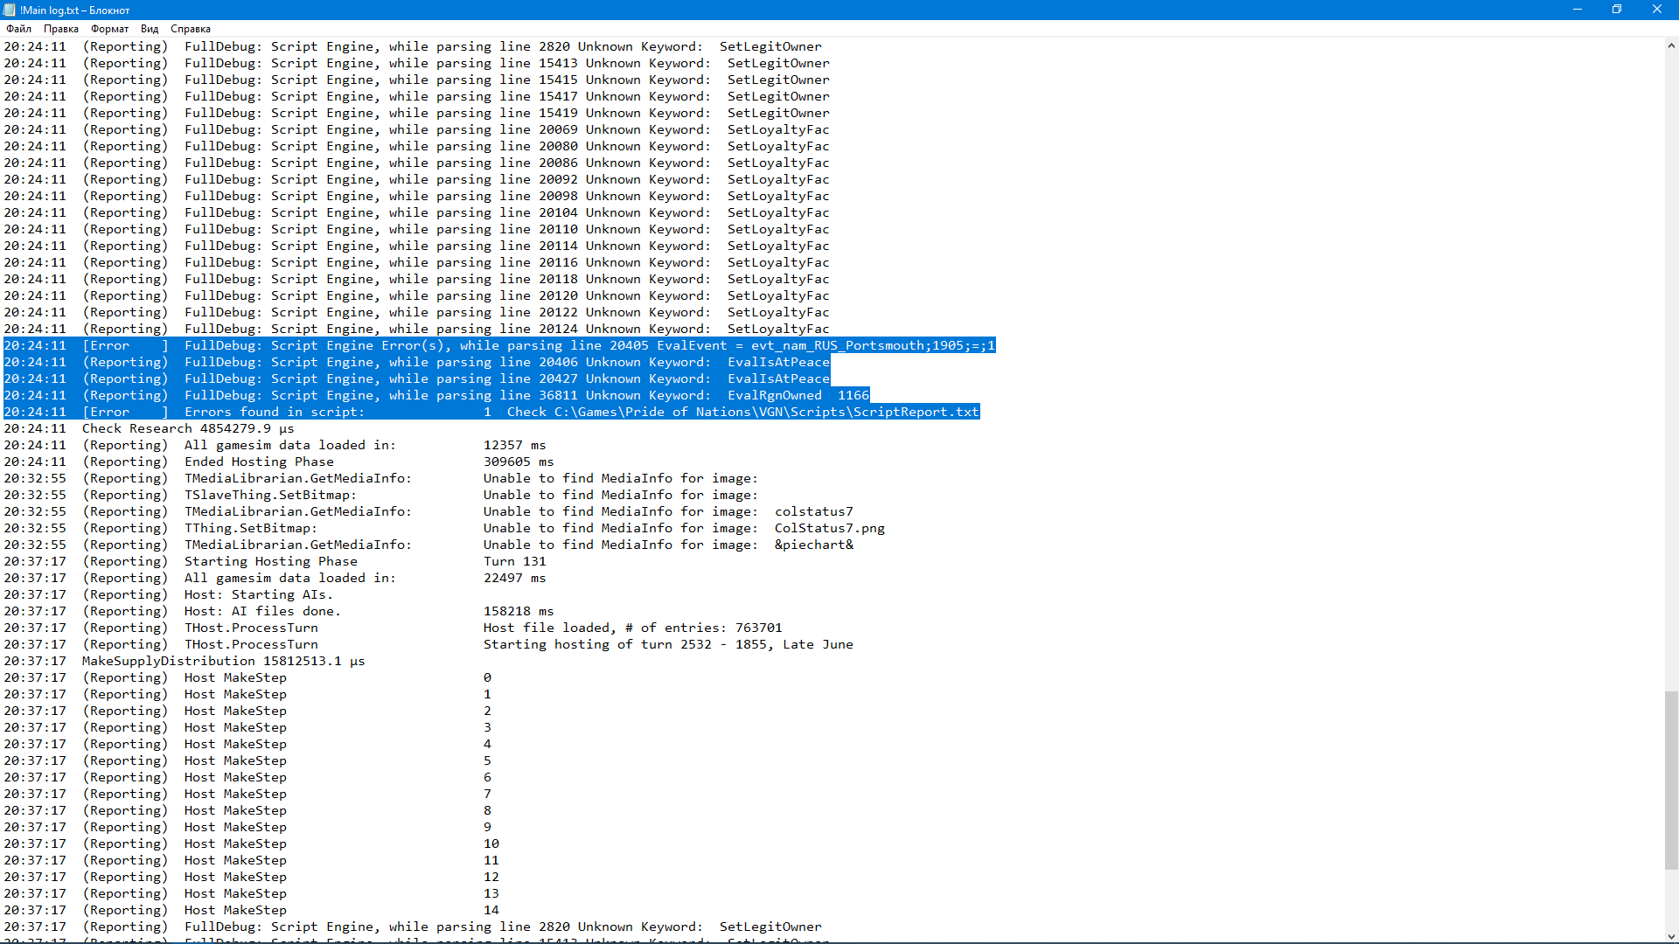Click the 'ColStatus7.png' text

point(829,528)
